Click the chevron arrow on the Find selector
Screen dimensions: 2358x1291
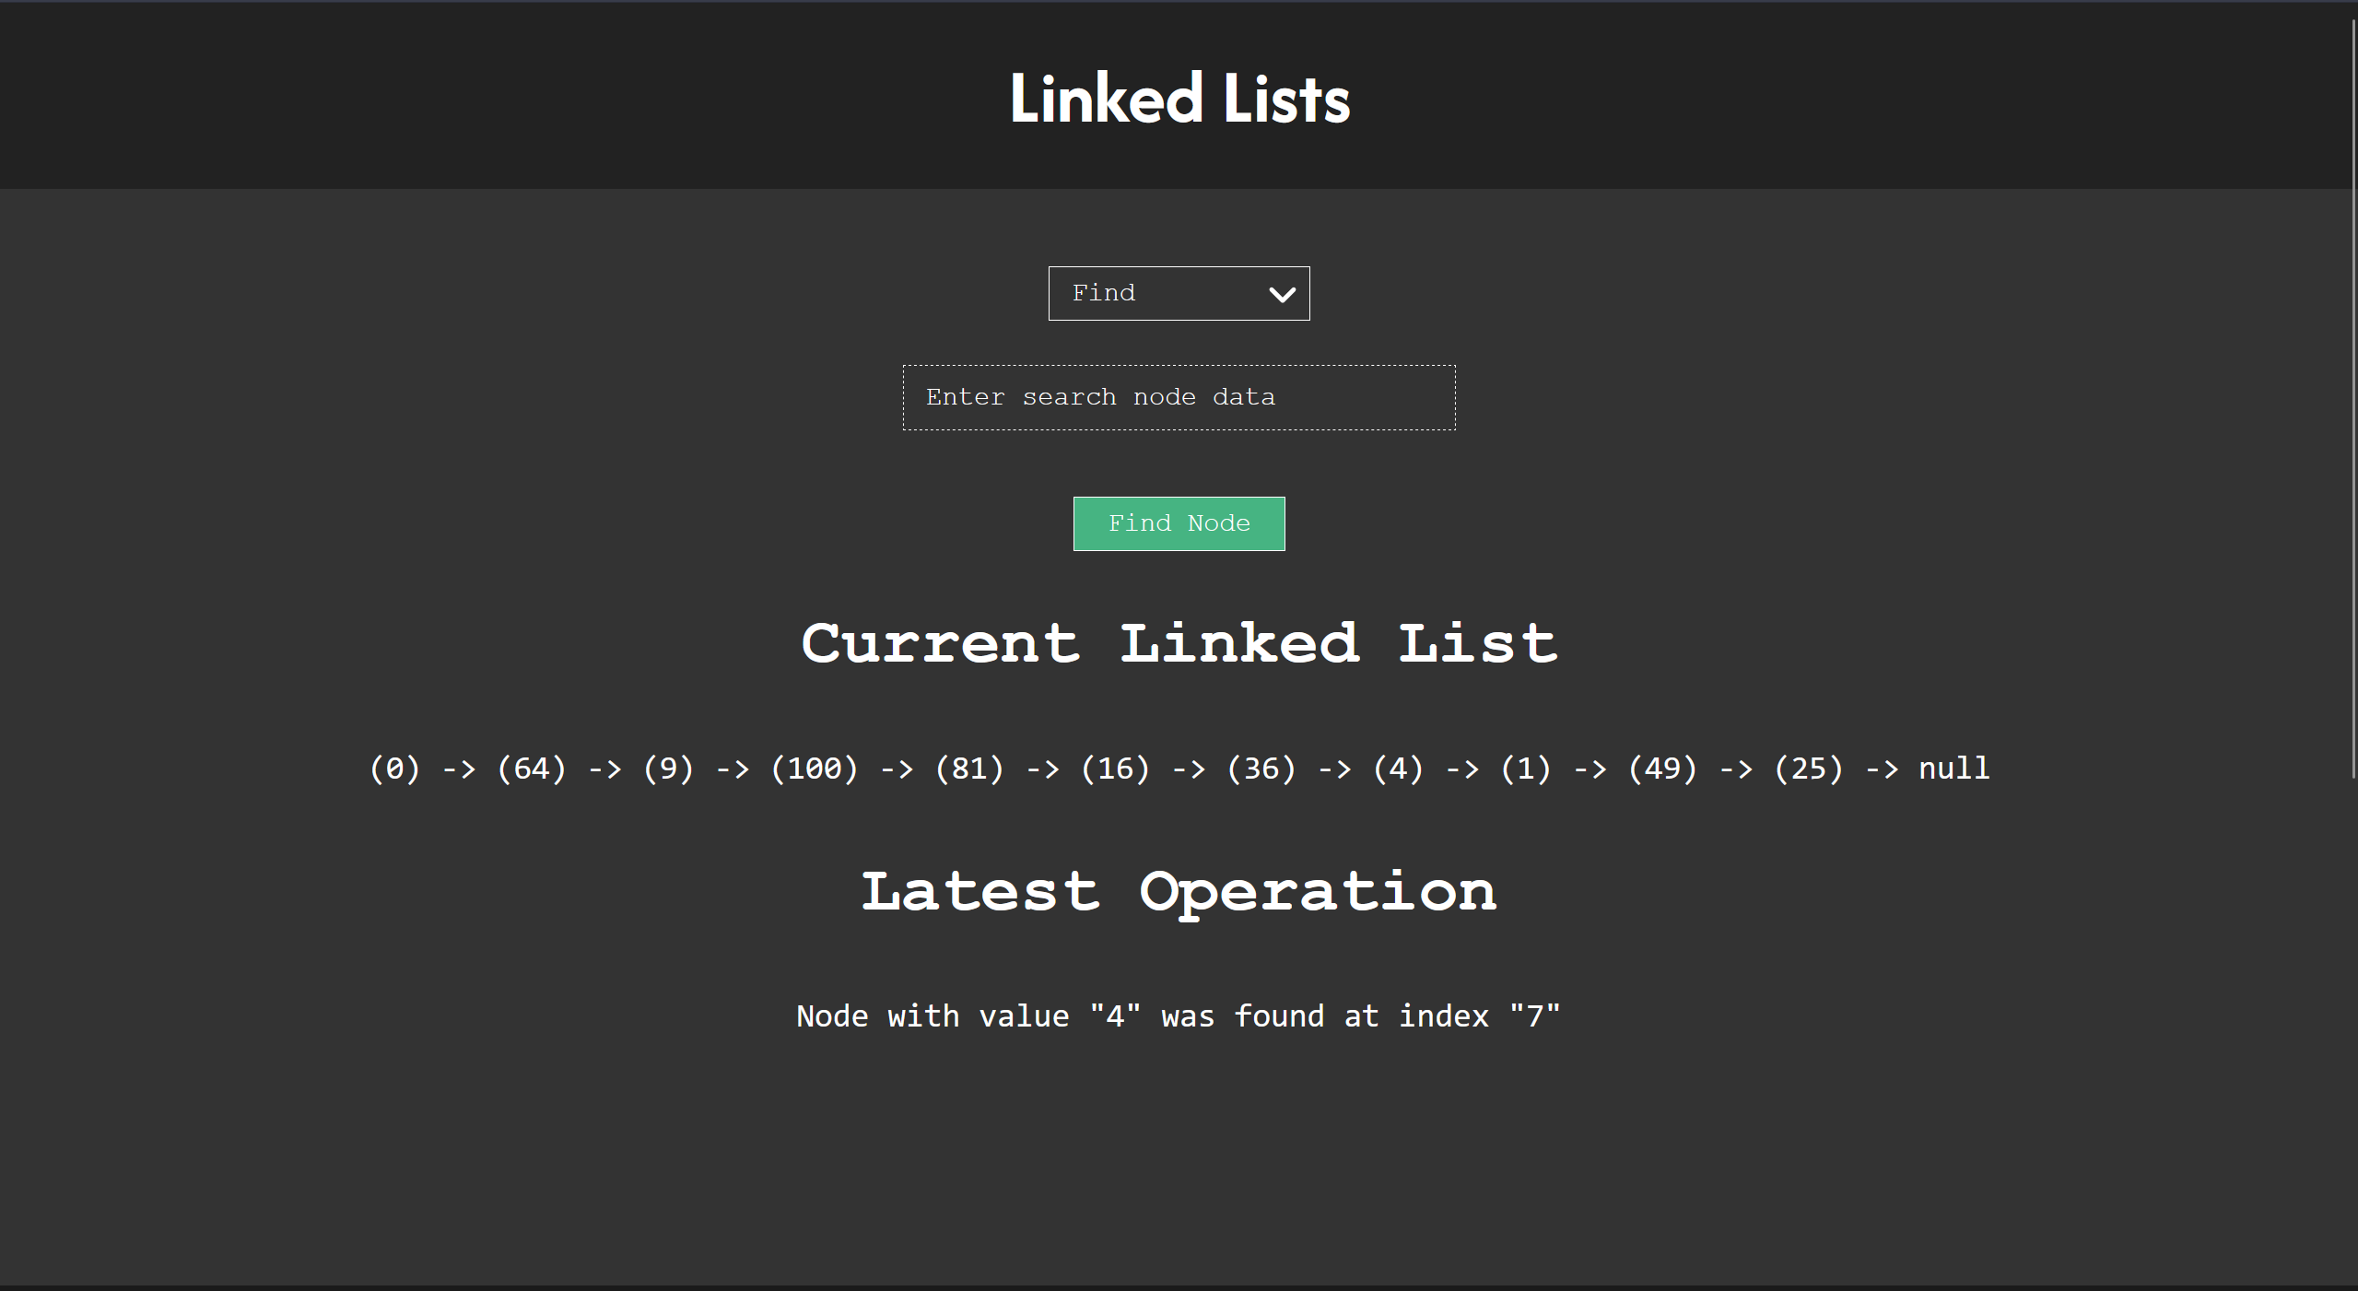tap(1281, 295)
